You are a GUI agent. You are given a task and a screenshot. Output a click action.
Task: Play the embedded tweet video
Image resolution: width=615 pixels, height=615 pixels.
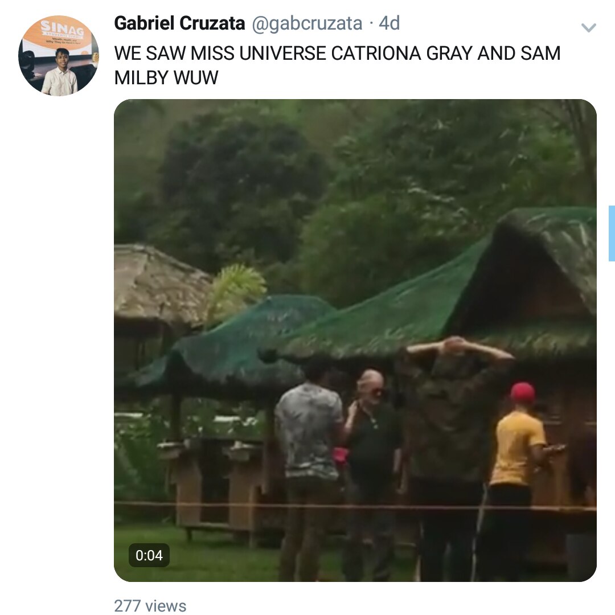pyautogui.click(x=355, y=340)
